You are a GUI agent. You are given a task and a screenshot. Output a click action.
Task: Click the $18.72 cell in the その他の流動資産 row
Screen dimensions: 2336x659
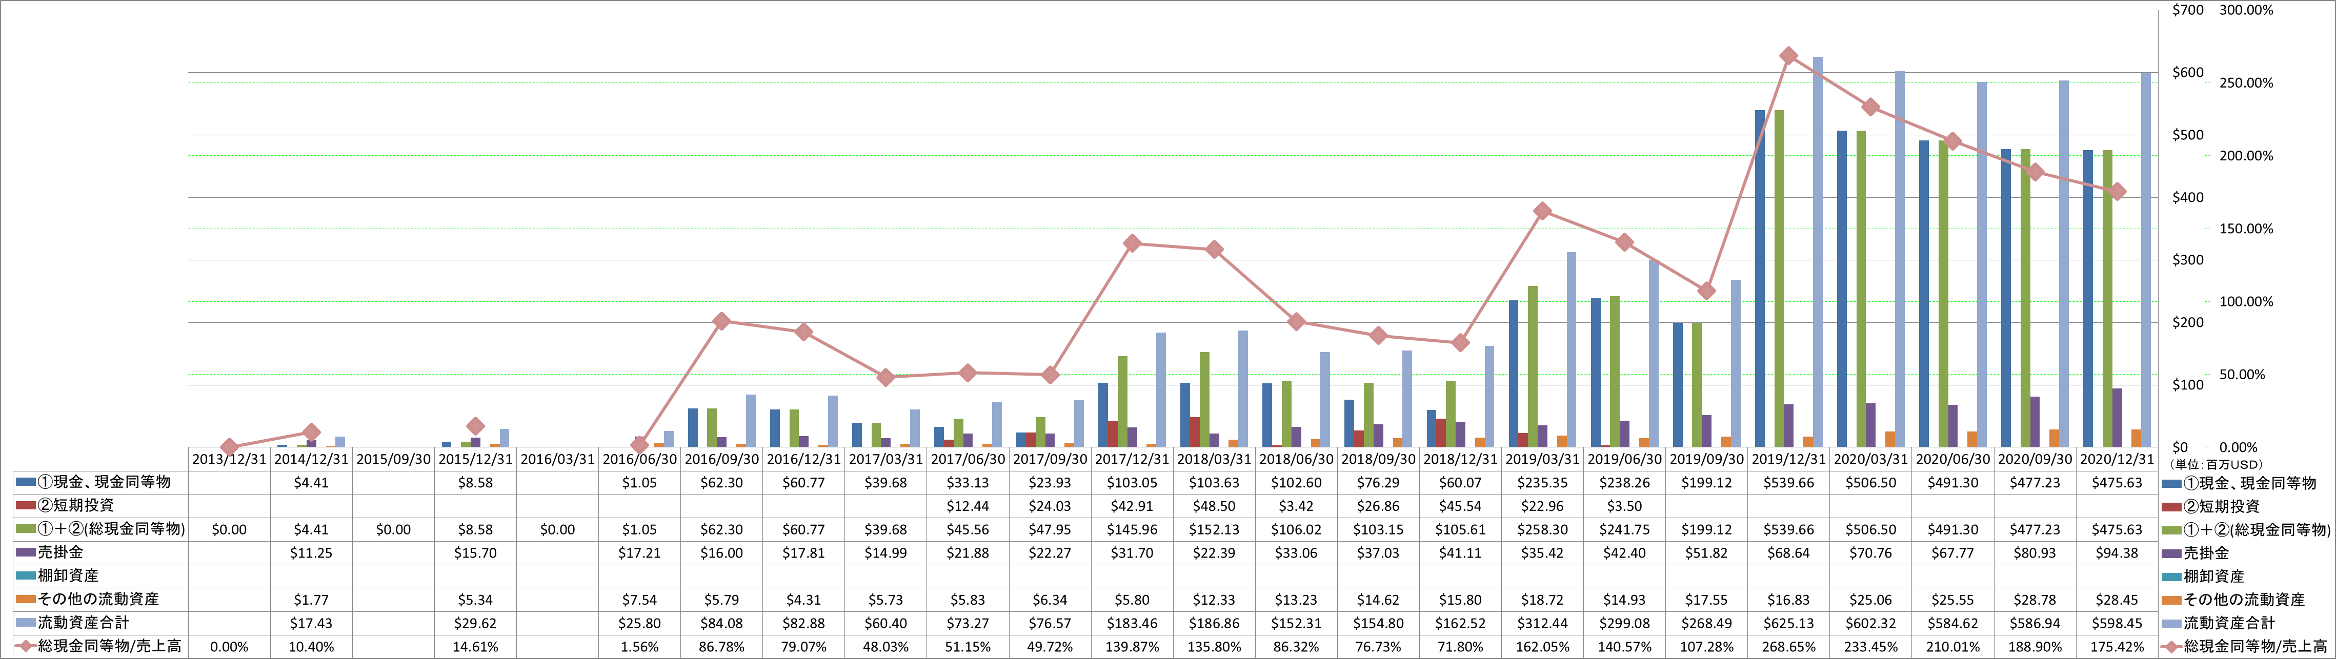tap(1542, 600)
